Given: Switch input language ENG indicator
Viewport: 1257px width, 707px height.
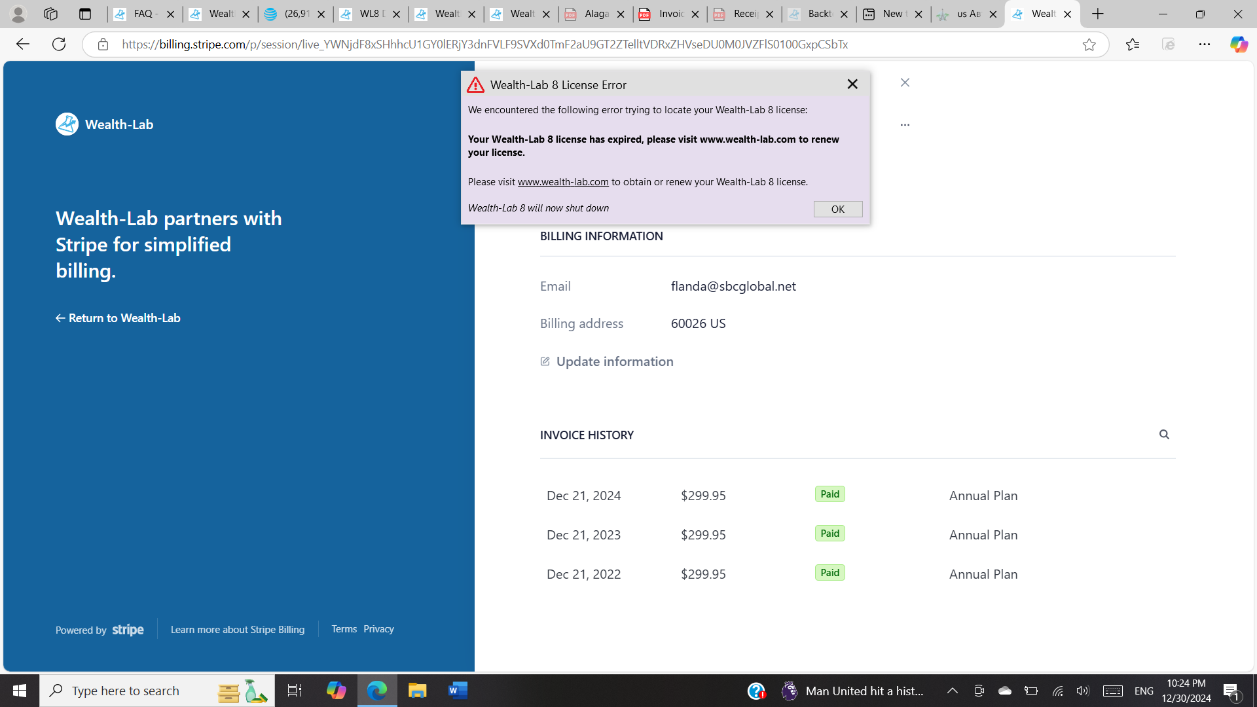Looking at the screenshot, I should click(1144, 691).
